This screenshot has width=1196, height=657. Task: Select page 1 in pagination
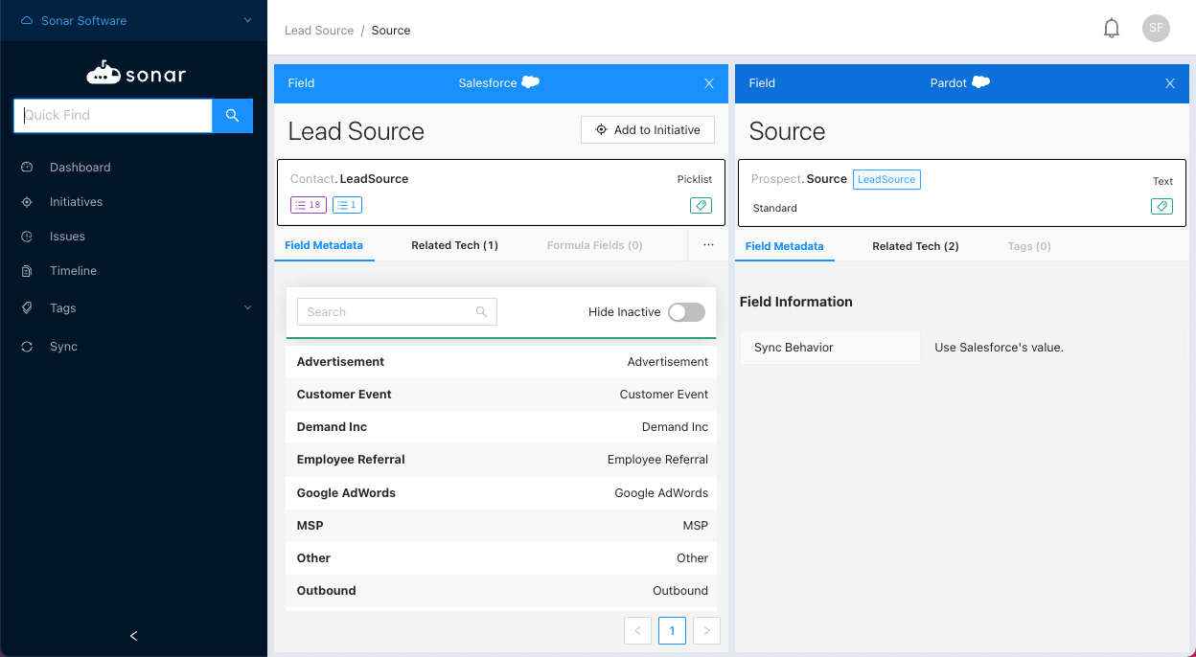672,630
